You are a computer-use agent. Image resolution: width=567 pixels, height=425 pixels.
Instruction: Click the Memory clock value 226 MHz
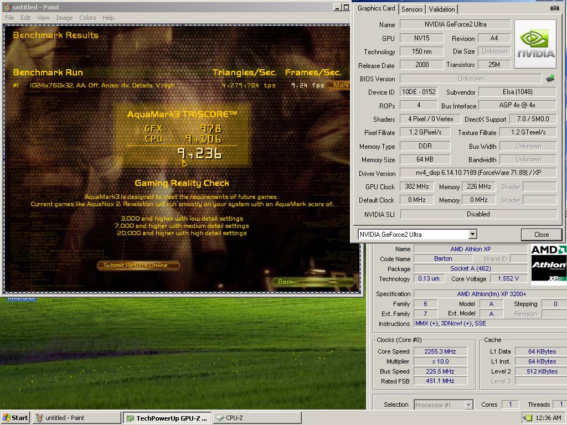pos(478,186)
